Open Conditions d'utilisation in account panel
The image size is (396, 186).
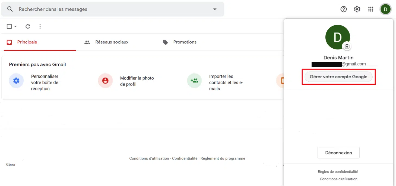click(x=338, y=179)
